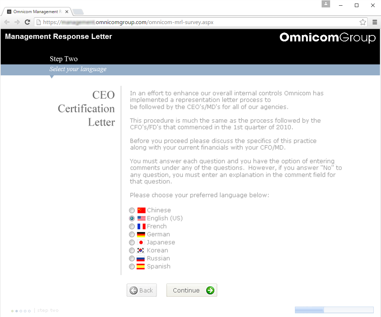Click the Russia flag icon
The height and width of the screenshot is (317, 381).
(x=140, y=259)
